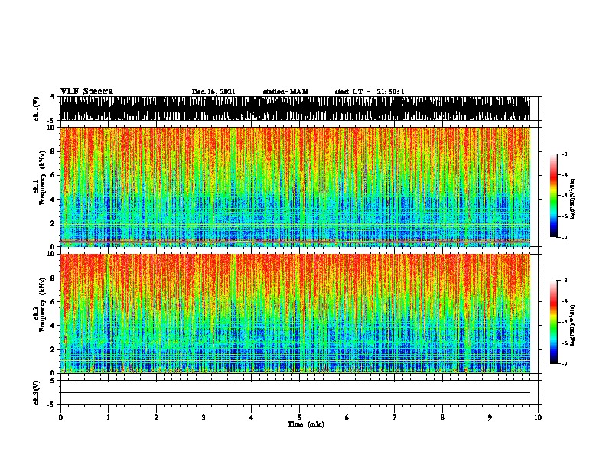
Task: Click the '-7' label on ch.2 color bar
Action: click(564, 363)
